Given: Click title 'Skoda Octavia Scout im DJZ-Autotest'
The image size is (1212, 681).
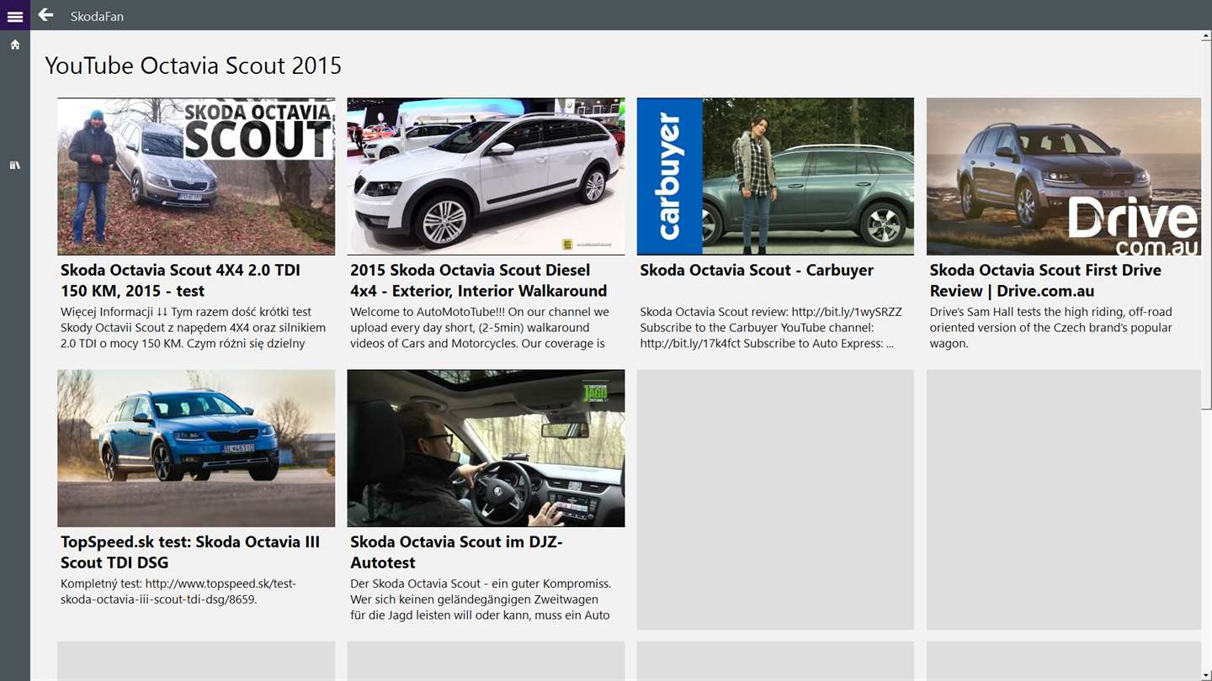Looking at the screenshot, I should tap(456, 552).
